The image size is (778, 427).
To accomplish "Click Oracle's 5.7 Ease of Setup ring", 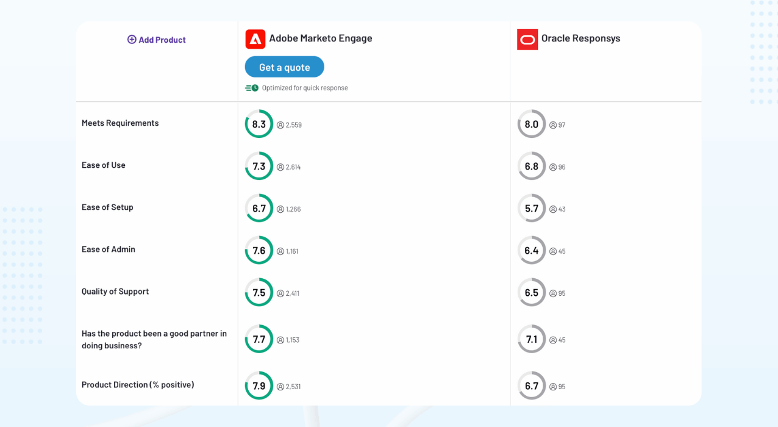I will coord(532,208).
